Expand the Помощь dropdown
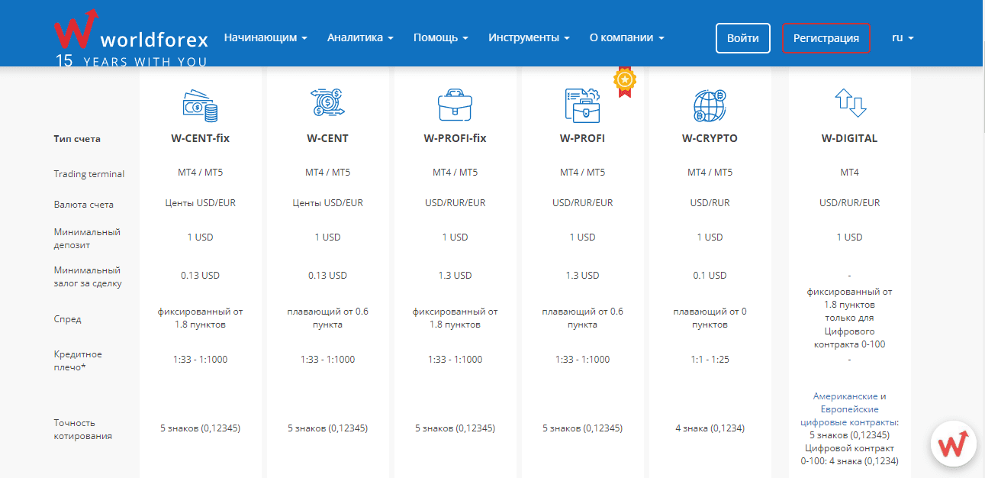Image resolution: width=985 pixels, height=478 pixels. click(x=440, y=36)
